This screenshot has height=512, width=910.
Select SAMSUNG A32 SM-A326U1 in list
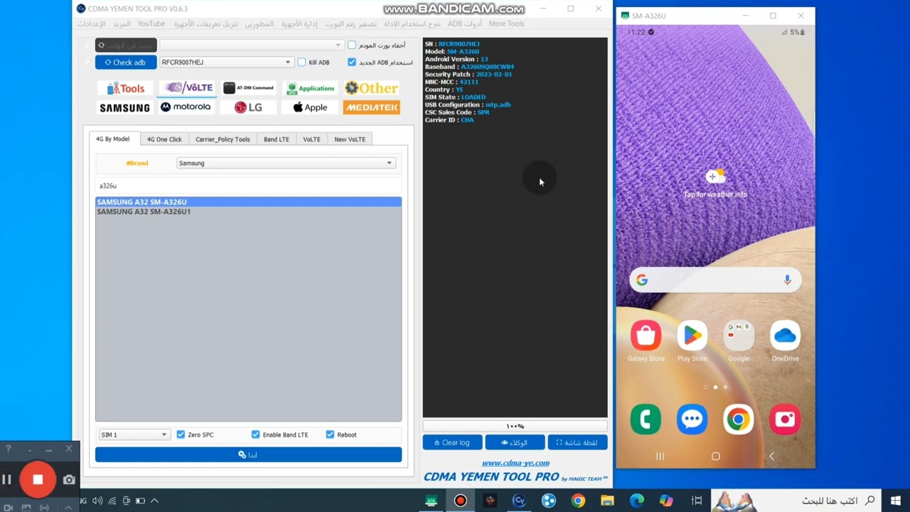[248, 211]
